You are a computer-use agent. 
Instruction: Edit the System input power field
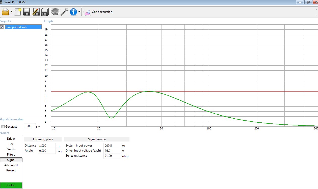click(x=113, y=146)
